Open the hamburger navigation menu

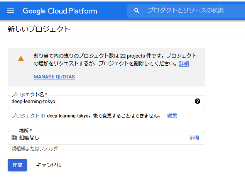point(11,11)
